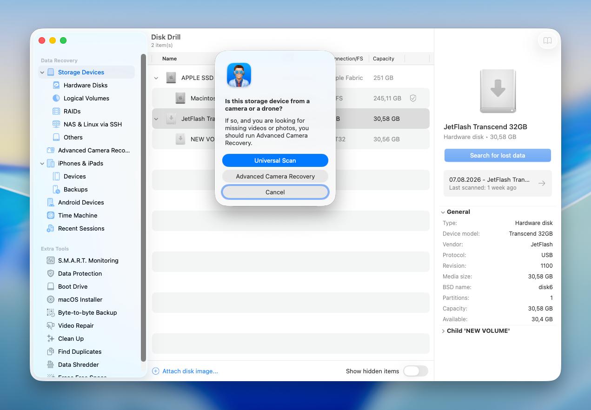
Task: Click the Backups icon
Action: [56, 189]
